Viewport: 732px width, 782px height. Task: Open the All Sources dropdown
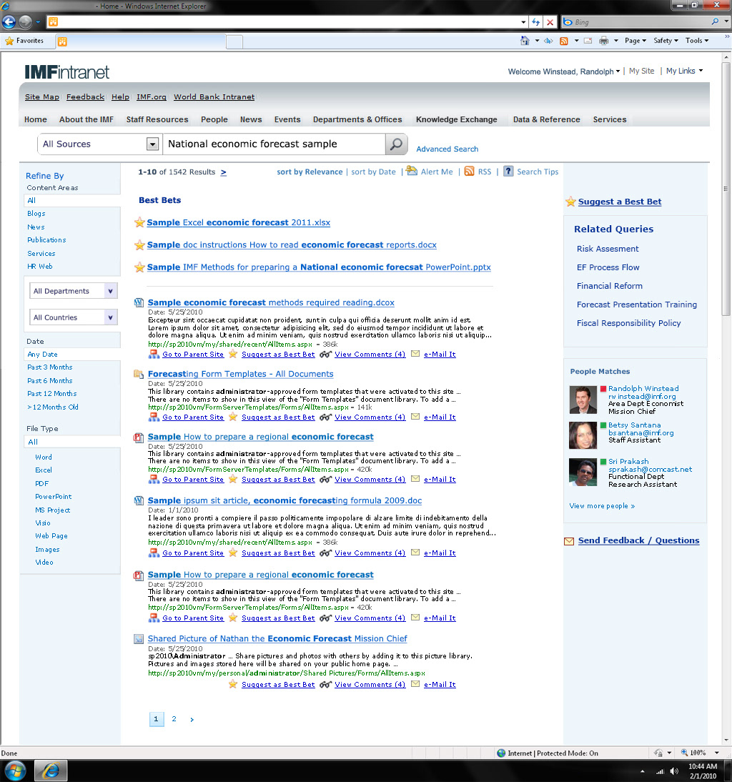pos(152,144)
